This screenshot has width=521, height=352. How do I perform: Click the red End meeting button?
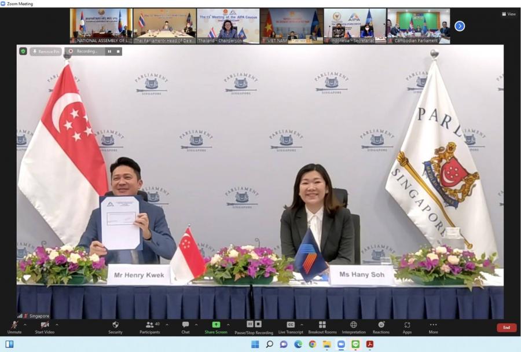coord(506,328)
